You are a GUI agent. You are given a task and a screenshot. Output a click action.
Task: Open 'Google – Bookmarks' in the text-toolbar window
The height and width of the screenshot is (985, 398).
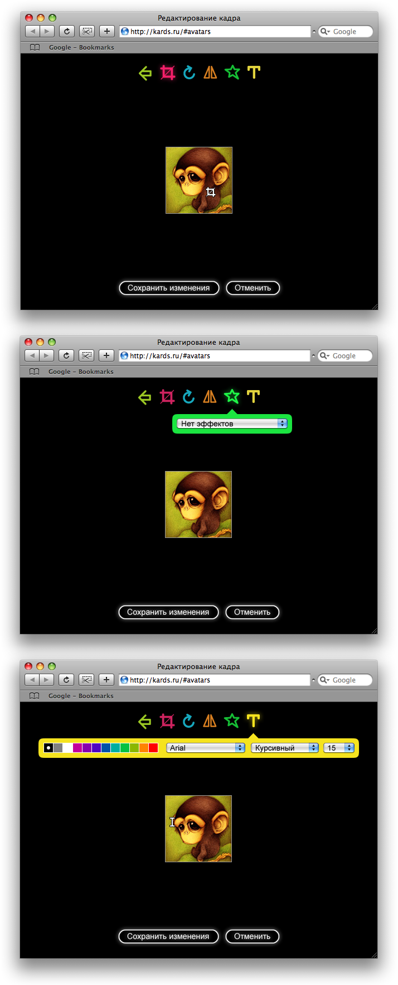(81, 696)
